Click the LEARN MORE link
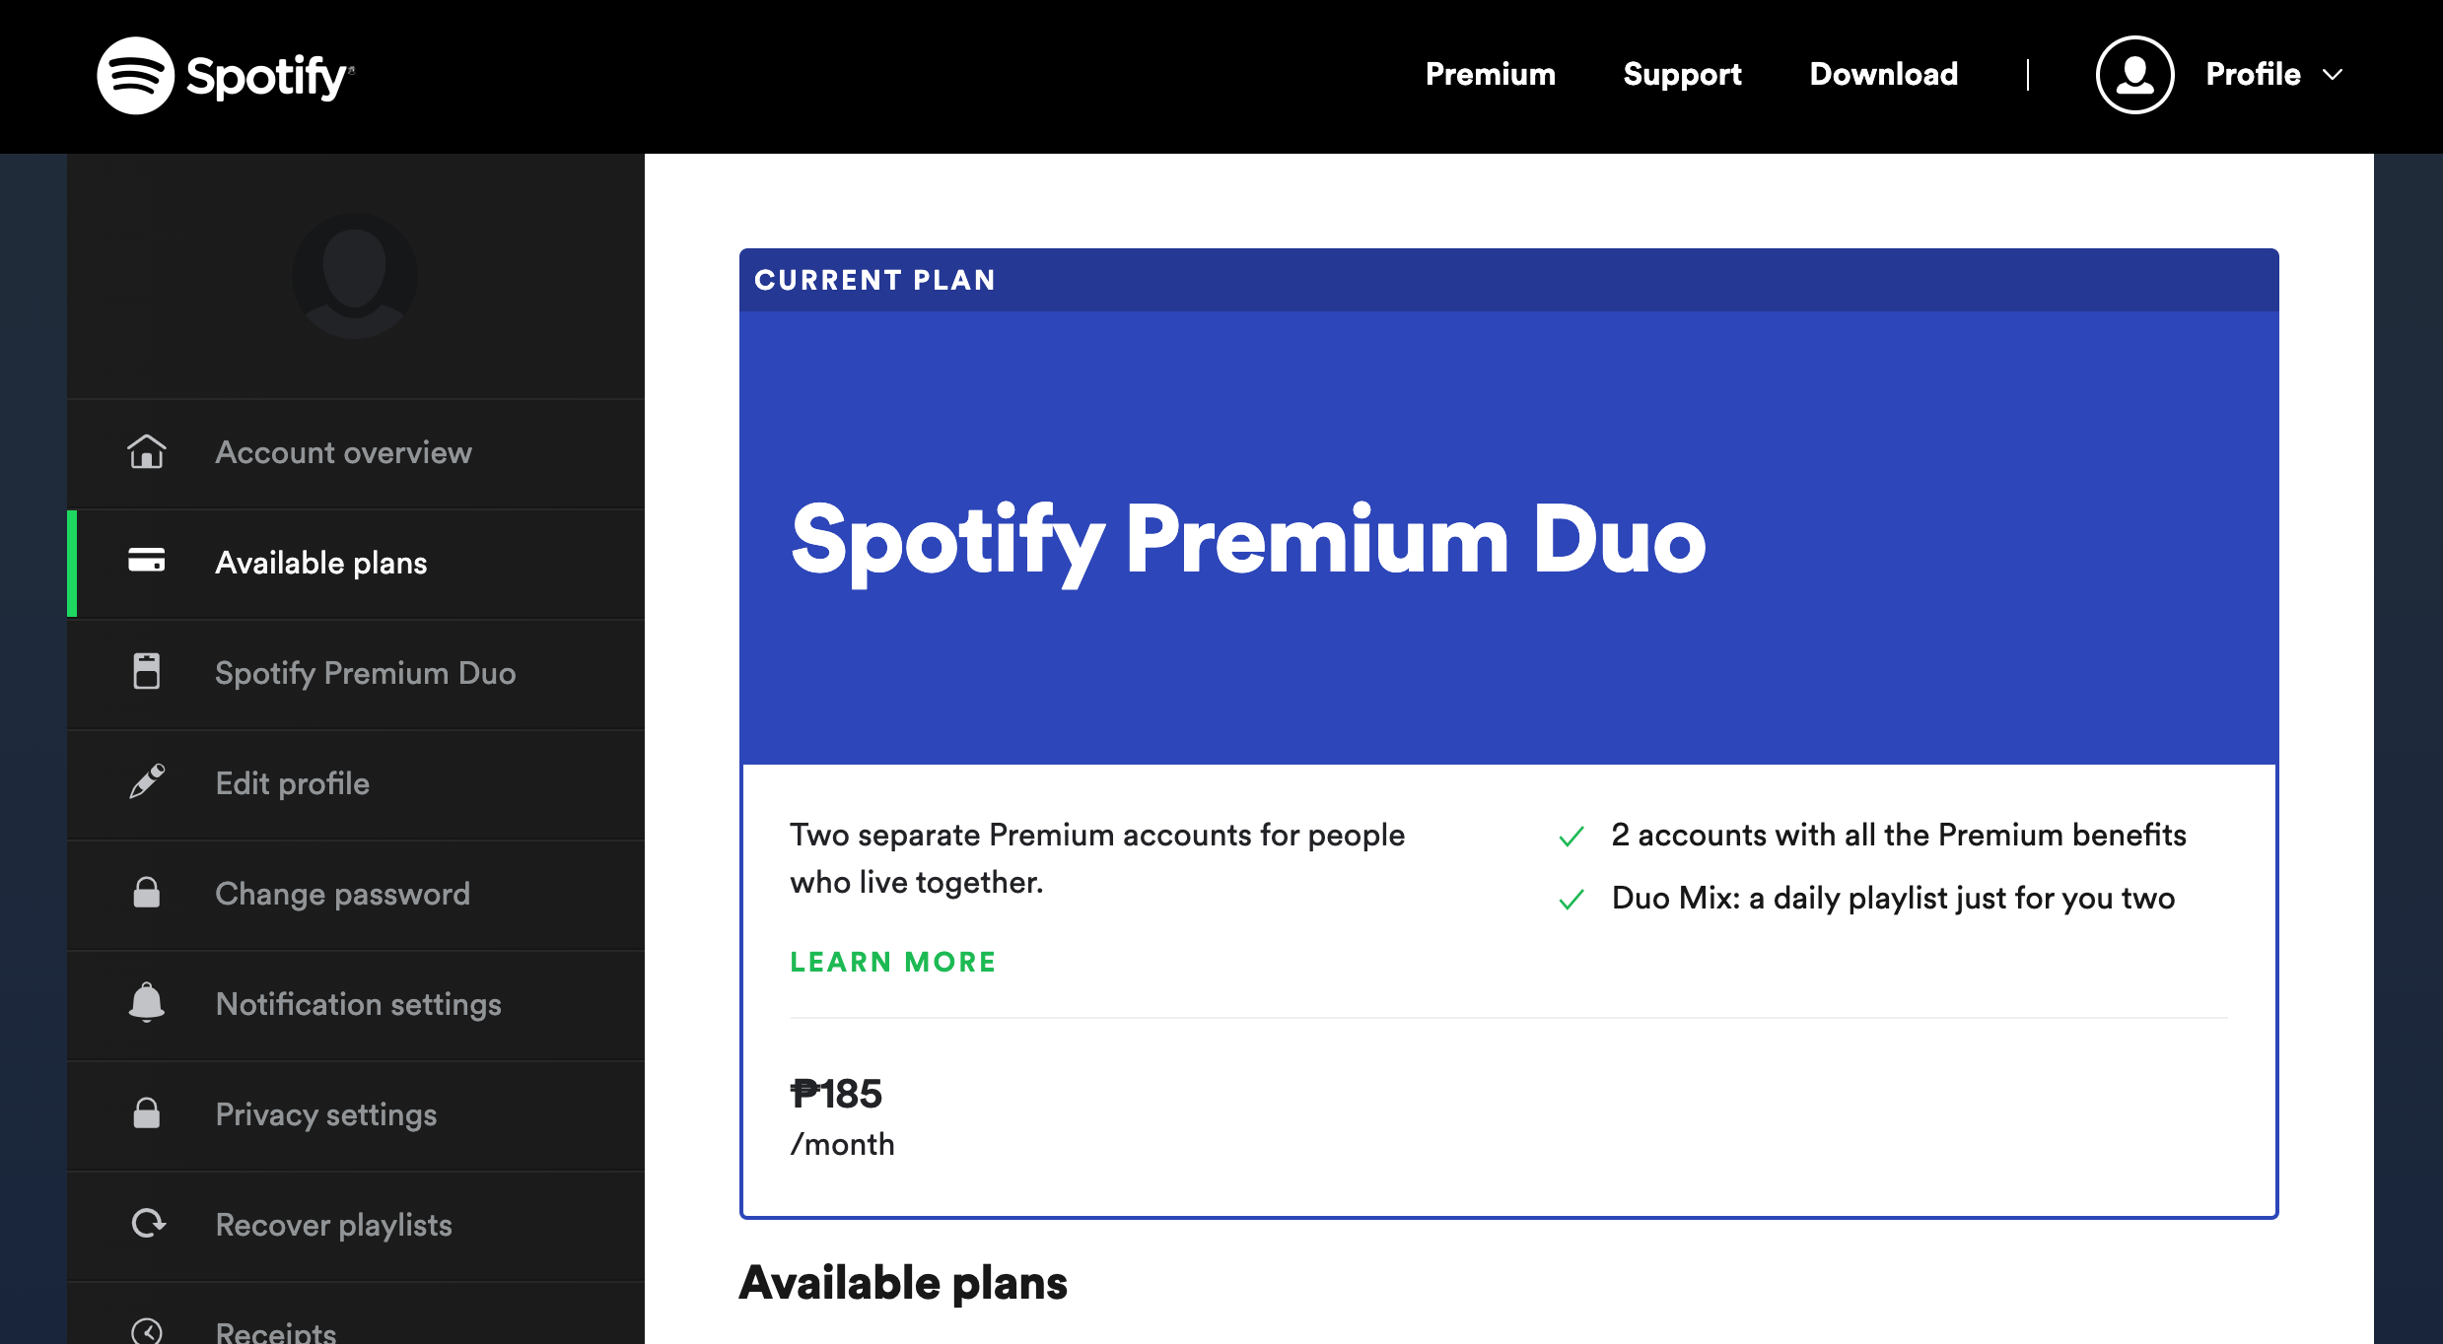Image resolution: width=2443 pixels, height=1344 pixels. point(891,961)
